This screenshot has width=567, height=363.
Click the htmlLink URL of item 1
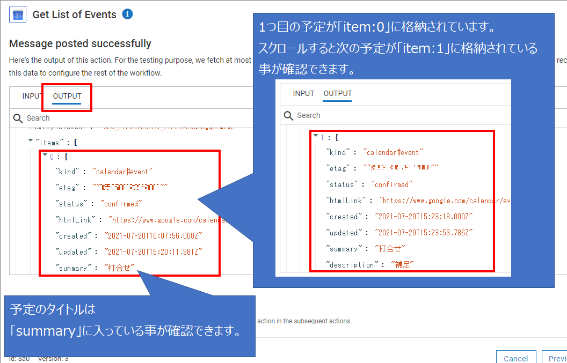pos(445,201)
